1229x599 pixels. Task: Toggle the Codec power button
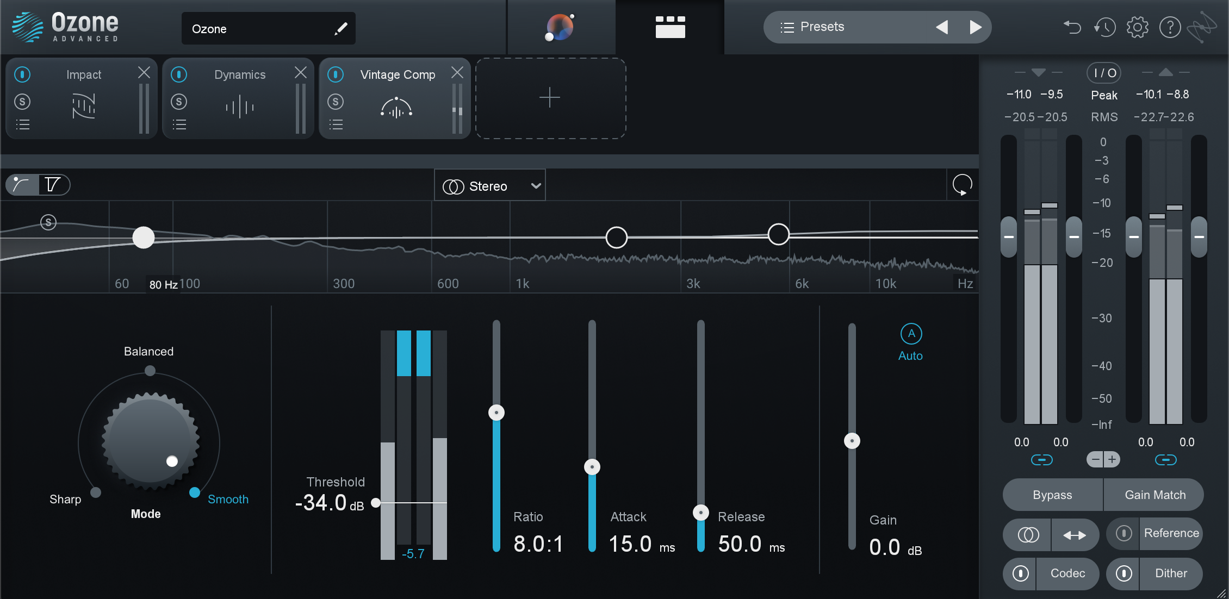point(1020,573)
